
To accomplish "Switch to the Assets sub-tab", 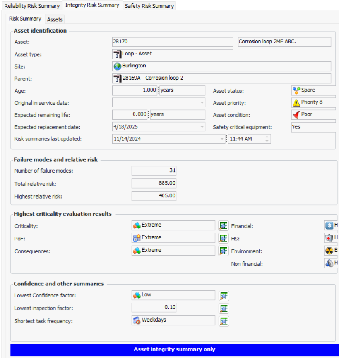I will 55,20.
